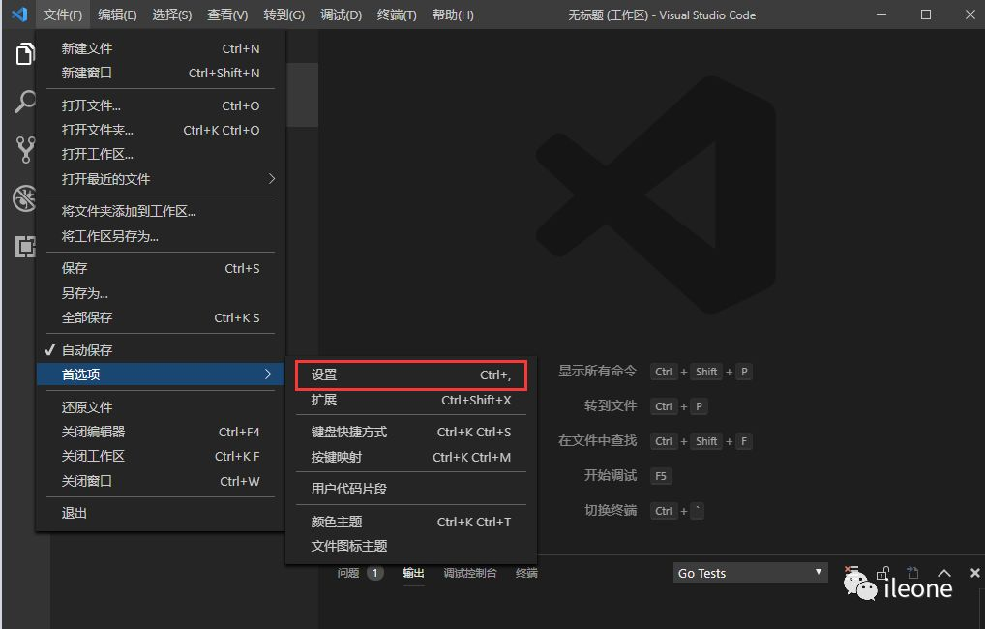Expand the 打开最近的文件 submenu

(x=161, y=179)
